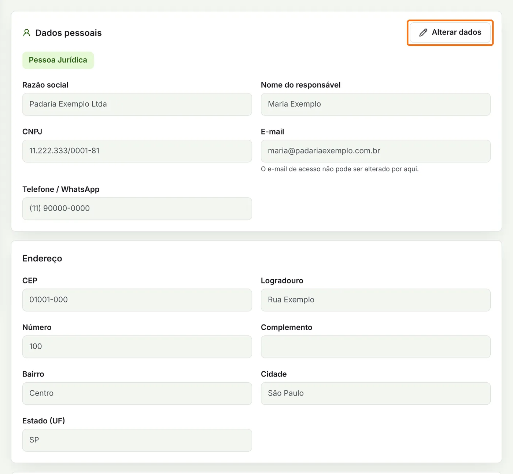Click the Cidade label
Image resolution: width=513 pixels, height=474 pixels.
pyautogui.click(x=274, y=374)
